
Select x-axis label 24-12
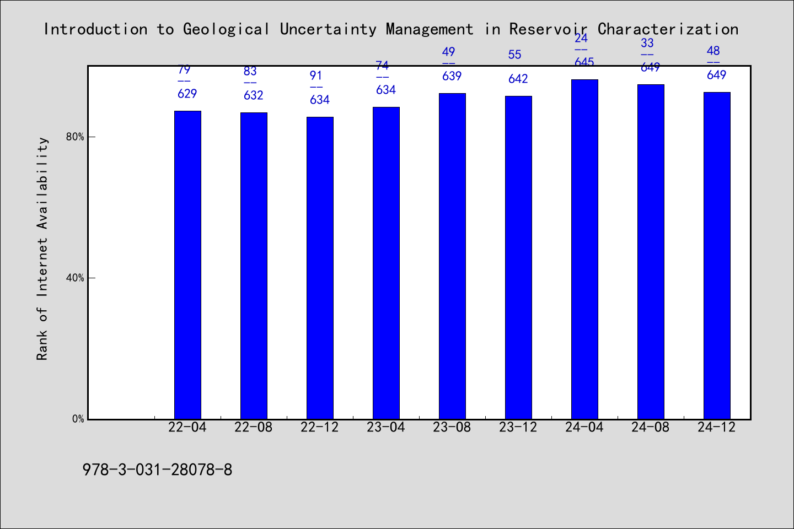click(x=717, y=428)
